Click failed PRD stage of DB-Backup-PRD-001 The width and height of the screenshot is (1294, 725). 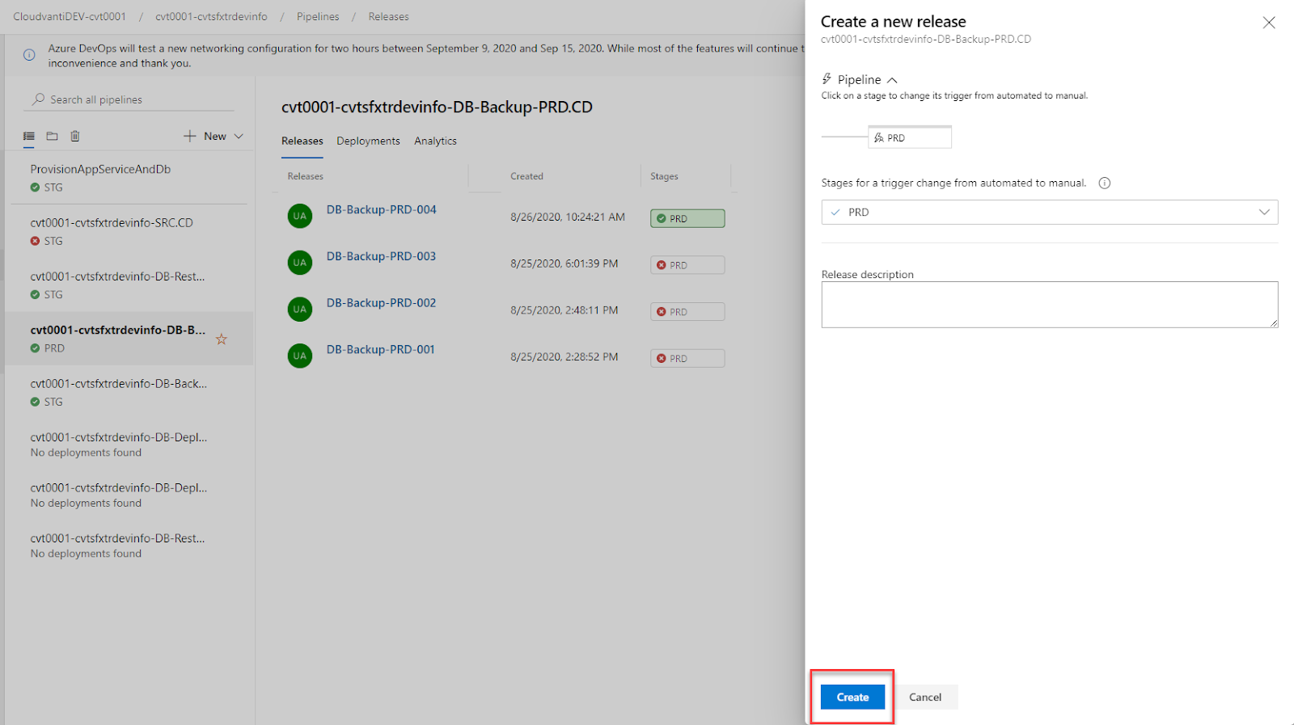tap(687, 358)
